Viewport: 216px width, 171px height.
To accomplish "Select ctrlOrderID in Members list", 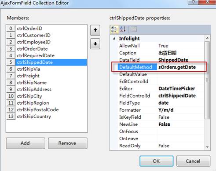I will [x=47, y=29].
